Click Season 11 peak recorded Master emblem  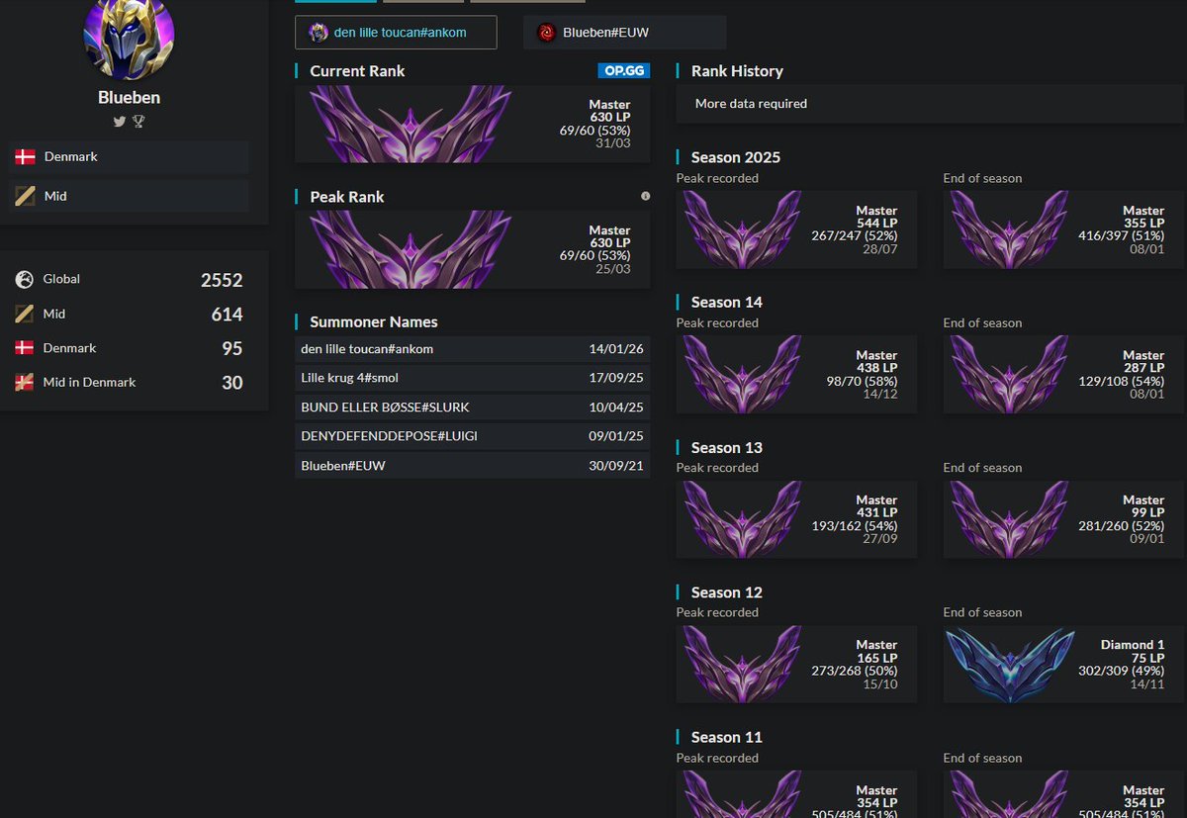(743, 794)
